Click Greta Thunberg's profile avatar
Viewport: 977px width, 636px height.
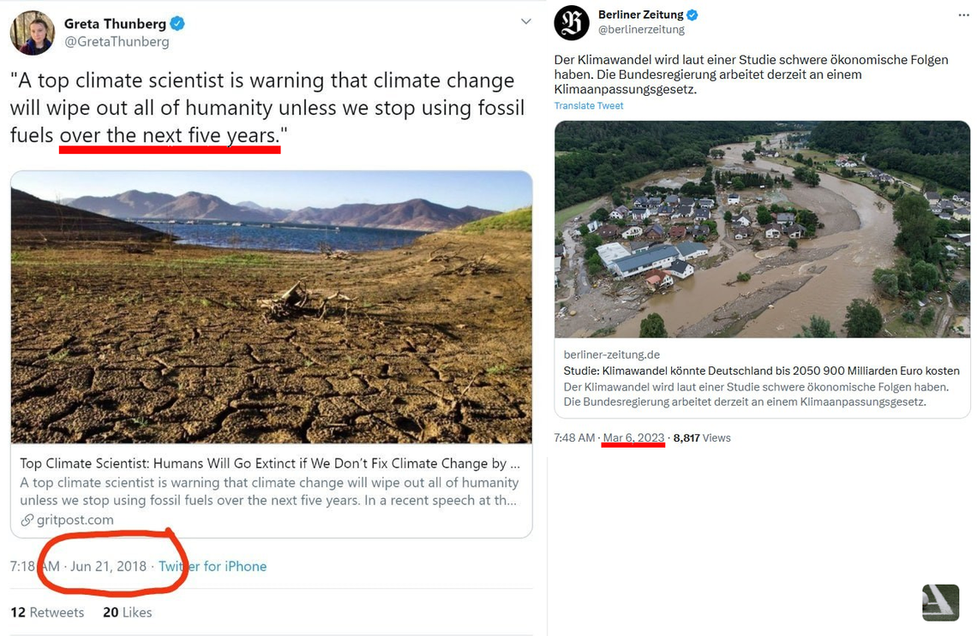click(33, 33)
